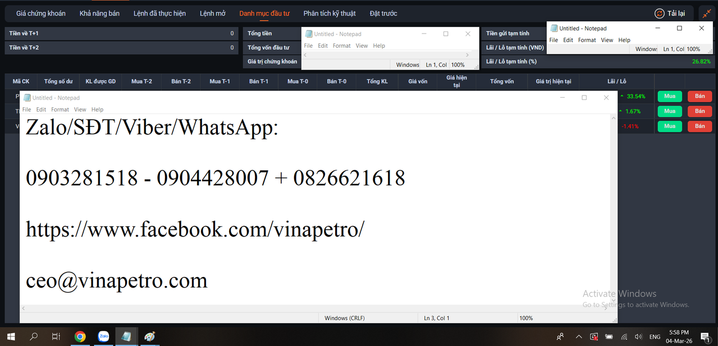Show hidden tray icons chevron
718x346 pixels.
tap(579, 337)
